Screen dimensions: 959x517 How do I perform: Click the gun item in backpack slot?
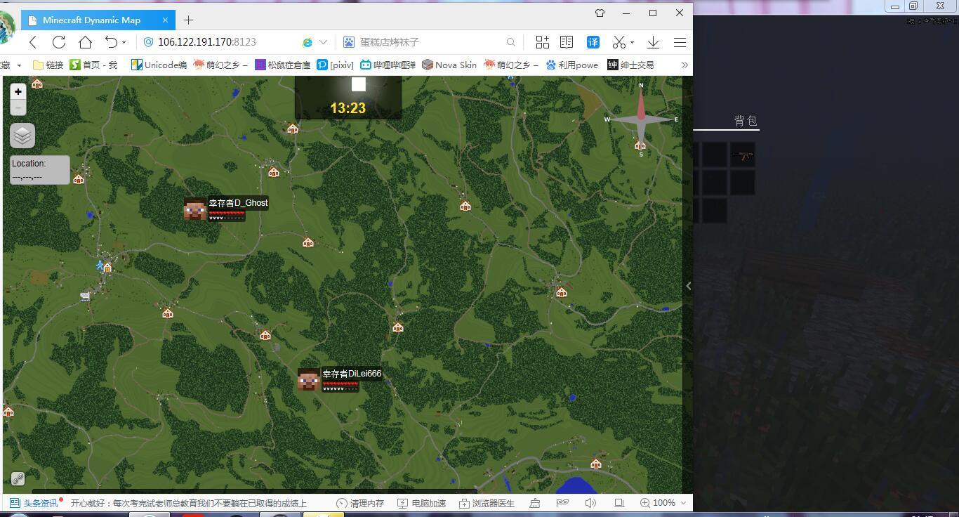[x=743, y=155]
